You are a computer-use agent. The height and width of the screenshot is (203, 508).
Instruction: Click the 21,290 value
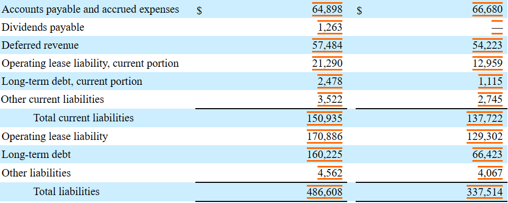click(327, 64)
